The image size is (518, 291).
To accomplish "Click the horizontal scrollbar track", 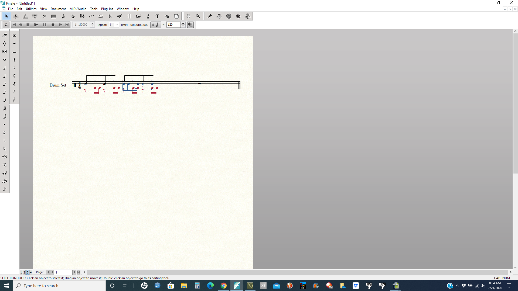I will point(297,272).
